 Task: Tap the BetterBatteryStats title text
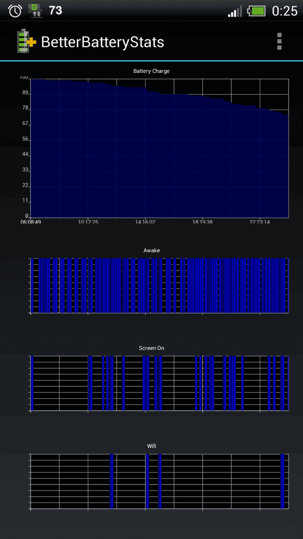[x=102, y=42]
